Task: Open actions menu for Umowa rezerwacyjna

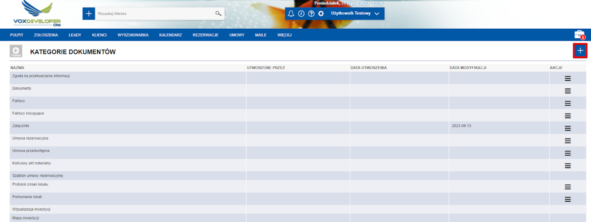Action: (568, 141)
